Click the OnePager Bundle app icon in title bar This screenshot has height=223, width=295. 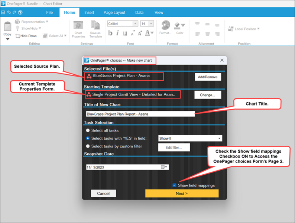click(x=3, y=4)
